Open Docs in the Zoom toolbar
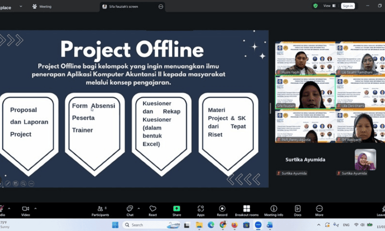385x231 pixels. click(x=297, y=210)
